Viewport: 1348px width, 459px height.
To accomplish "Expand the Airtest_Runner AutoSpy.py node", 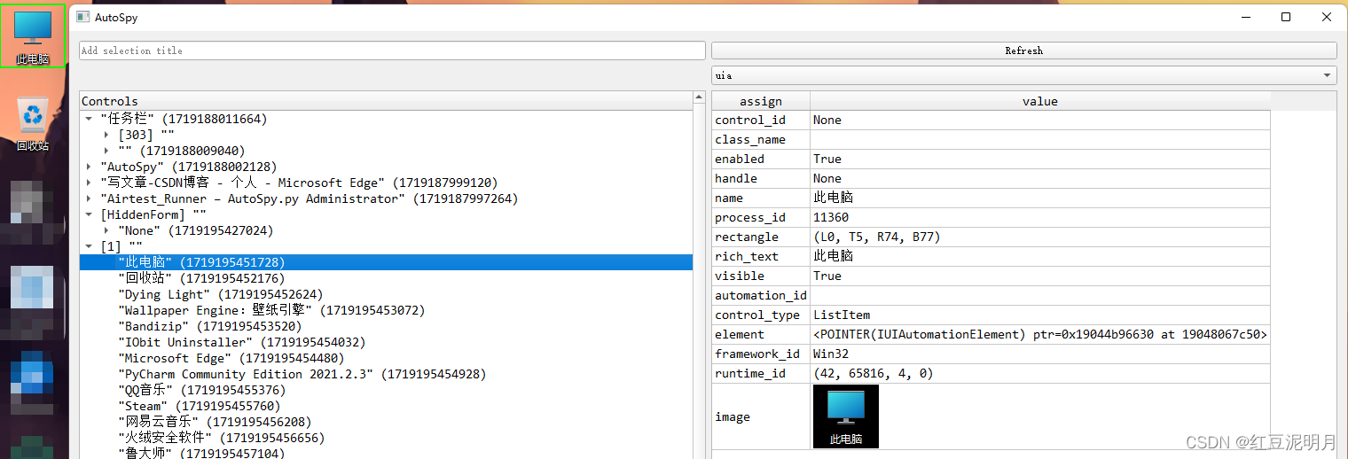I will tap(90, 198).
